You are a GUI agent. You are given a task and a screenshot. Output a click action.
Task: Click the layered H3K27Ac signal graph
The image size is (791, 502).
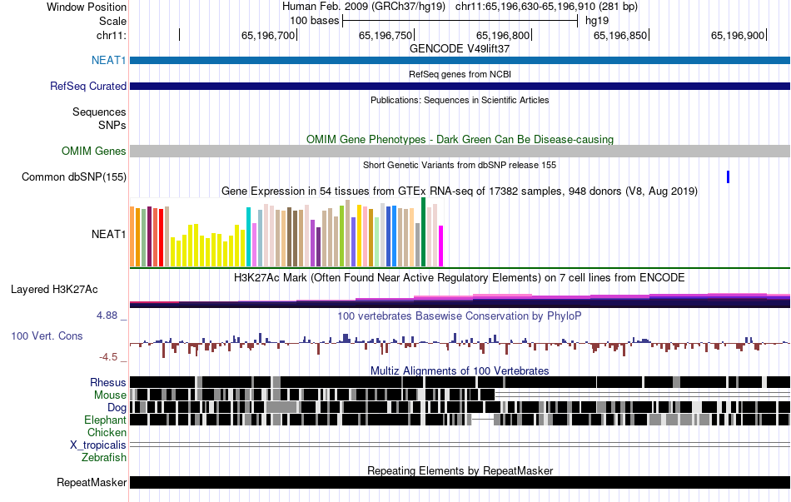460,300
